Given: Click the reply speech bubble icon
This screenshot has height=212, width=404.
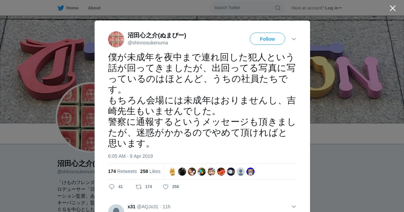Looking at the screenshot, I should coord(112,187).
